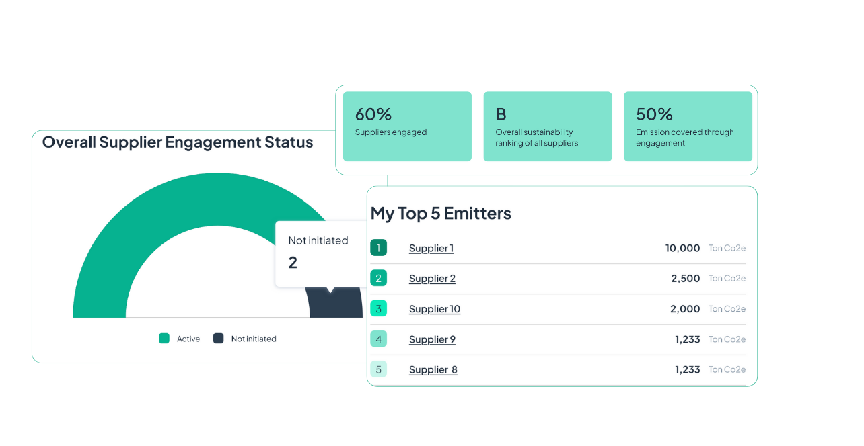Click the rank 2 badge beside Supplier 2
The height and width of the screenshot is (446, 864).
point(378,278)
